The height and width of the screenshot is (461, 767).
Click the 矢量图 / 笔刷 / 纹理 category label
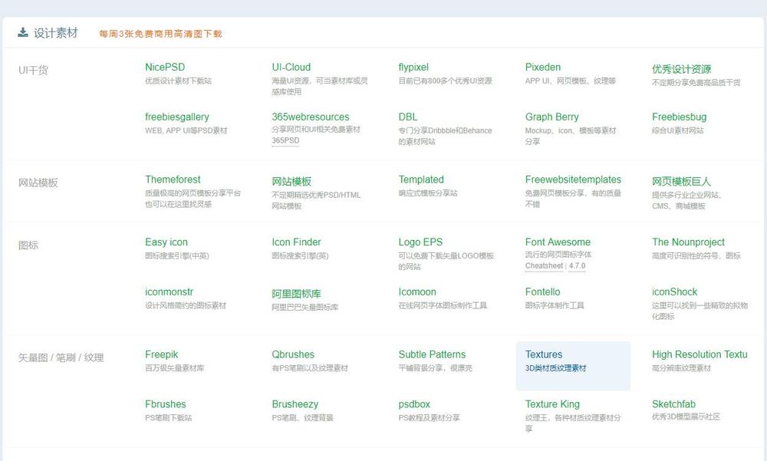61,358
